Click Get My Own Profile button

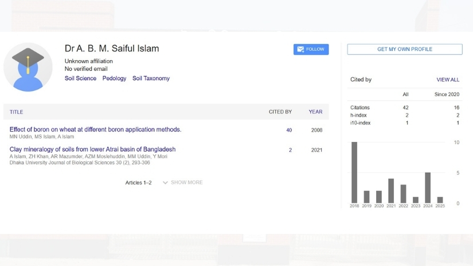coord(404,50)
